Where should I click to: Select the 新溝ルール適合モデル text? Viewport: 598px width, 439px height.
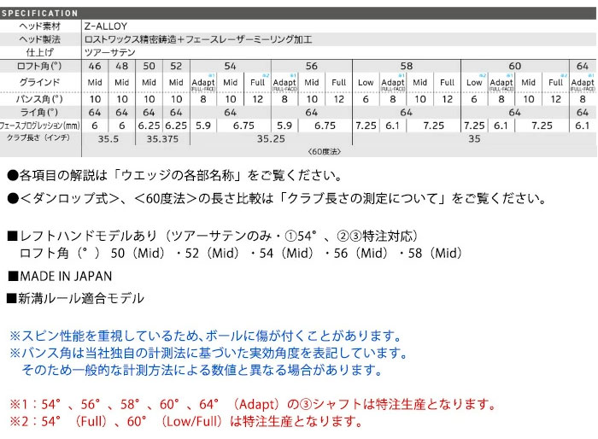(75, 299)
